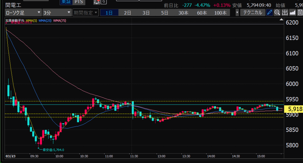Click the magnifier zoom icon
The height and width of the screenshot is (163, 303).
click(277, 12)
